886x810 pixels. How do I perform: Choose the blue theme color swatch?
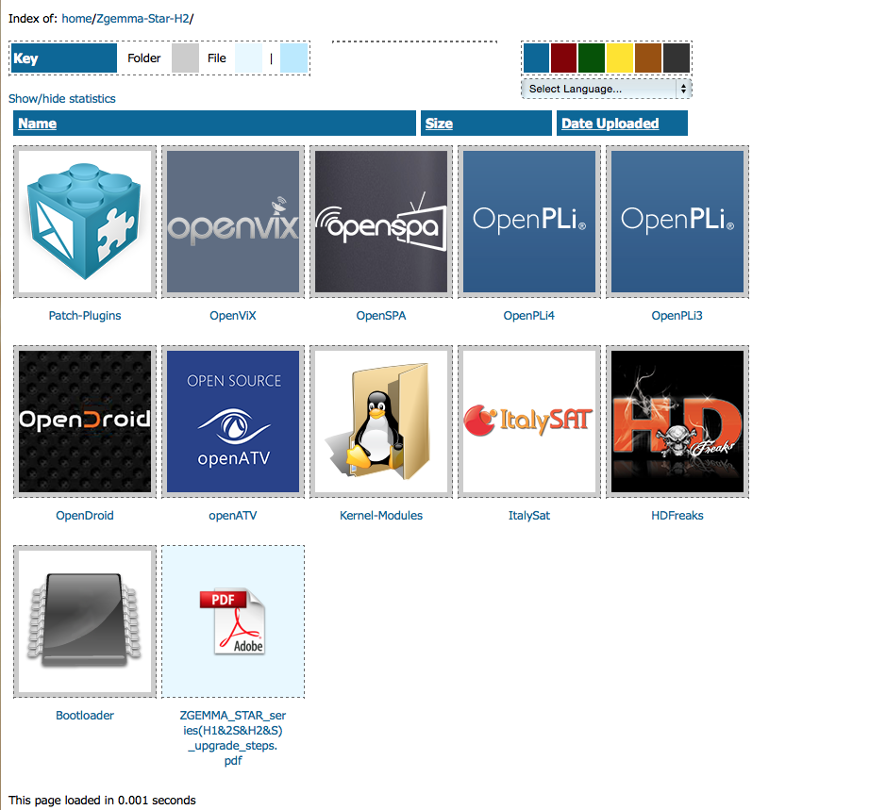[536, 58]
